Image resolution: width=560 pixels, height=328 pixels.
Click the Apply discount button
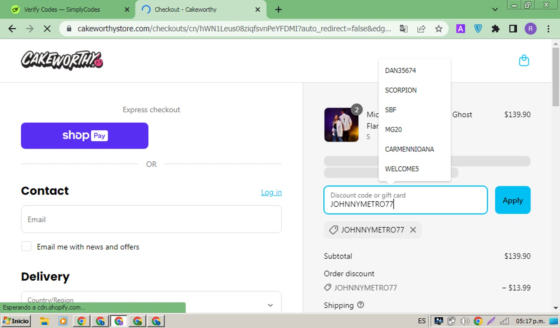point(513,200)
